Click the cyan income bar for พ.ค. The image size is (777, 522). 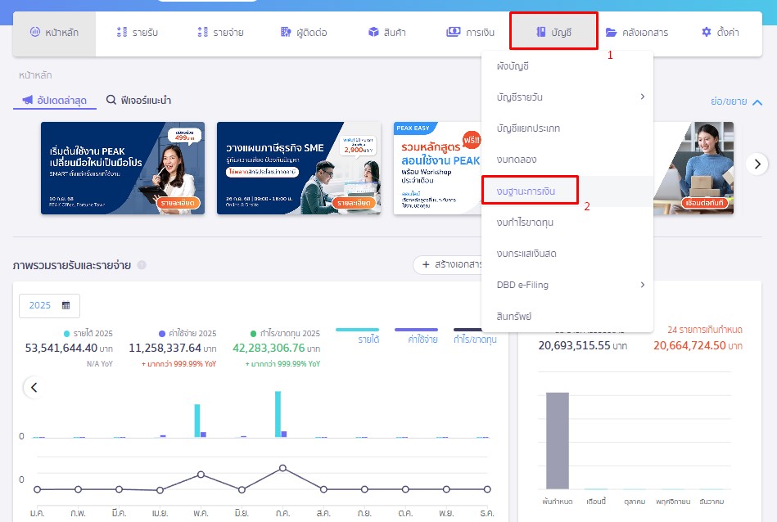pyautogui.click(x=197, y=421)
